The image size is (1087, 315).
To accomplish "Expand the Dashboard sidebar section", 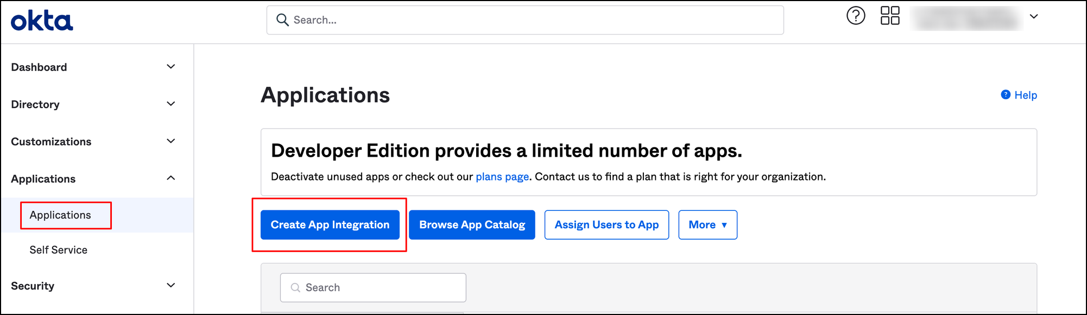I will [x=92, y=67].
